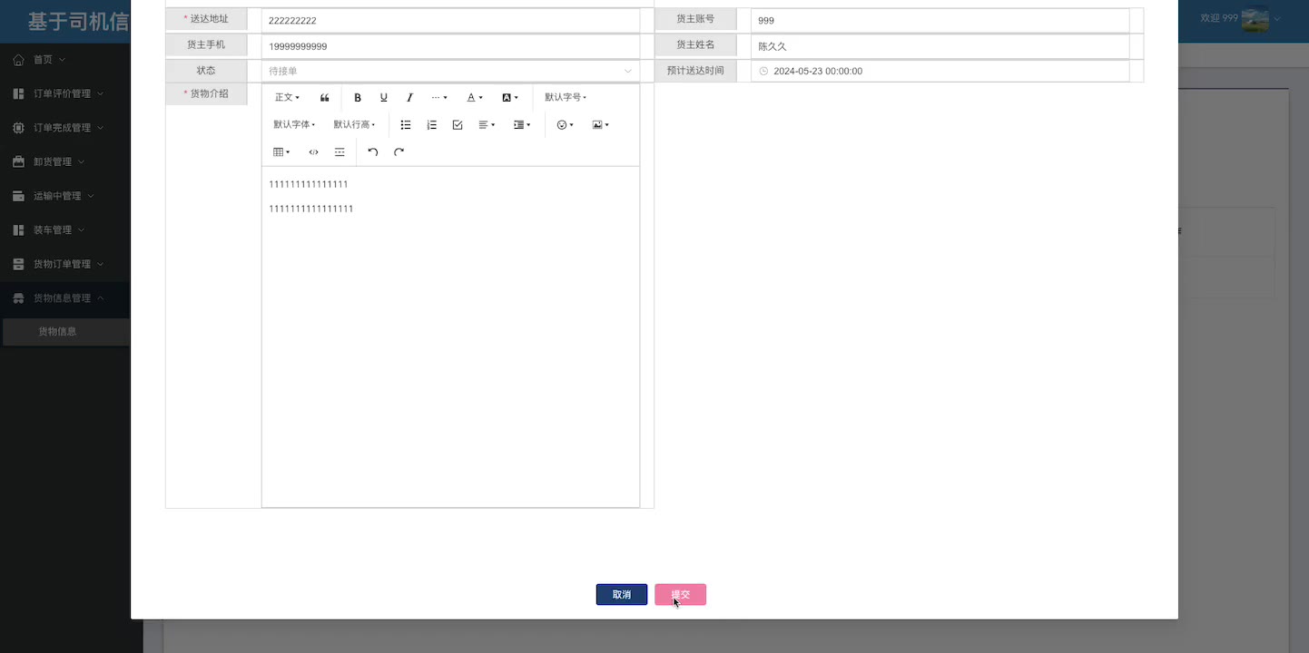Open the 预计送达时间 date picker
Screen dimensions: 1309x653
940,71
